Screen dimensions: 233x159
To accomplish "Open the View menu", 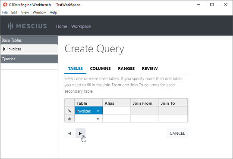I will point(25,12).
